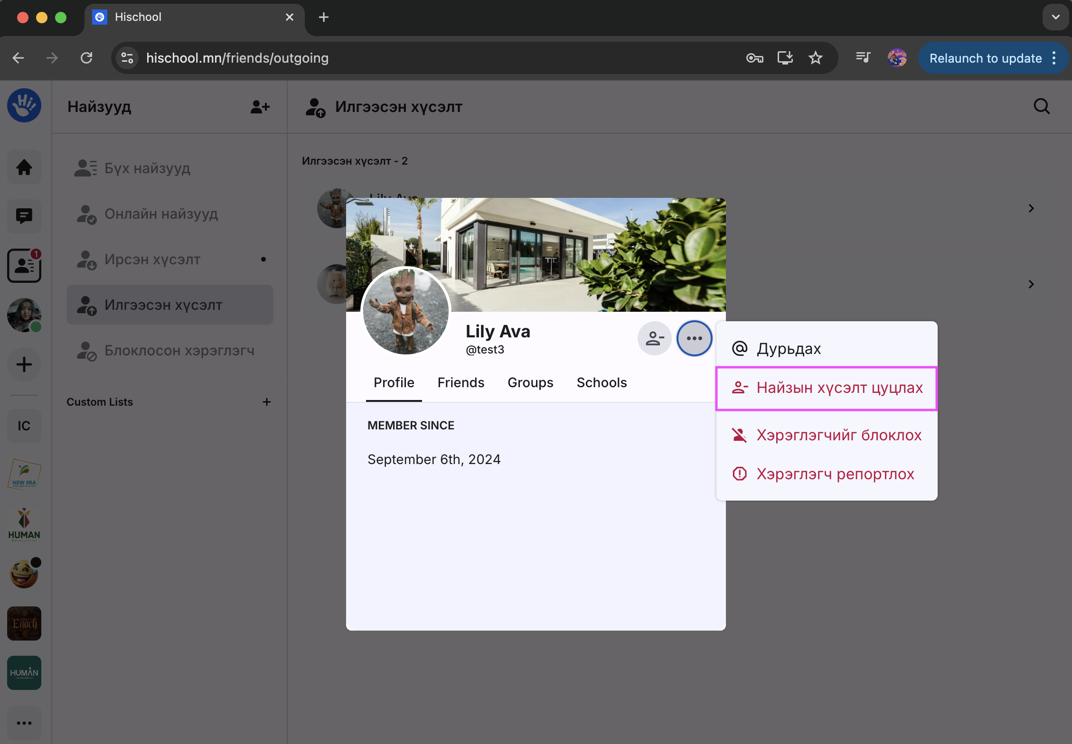
Task: Click the plus icon to add server
Action: 24,364
